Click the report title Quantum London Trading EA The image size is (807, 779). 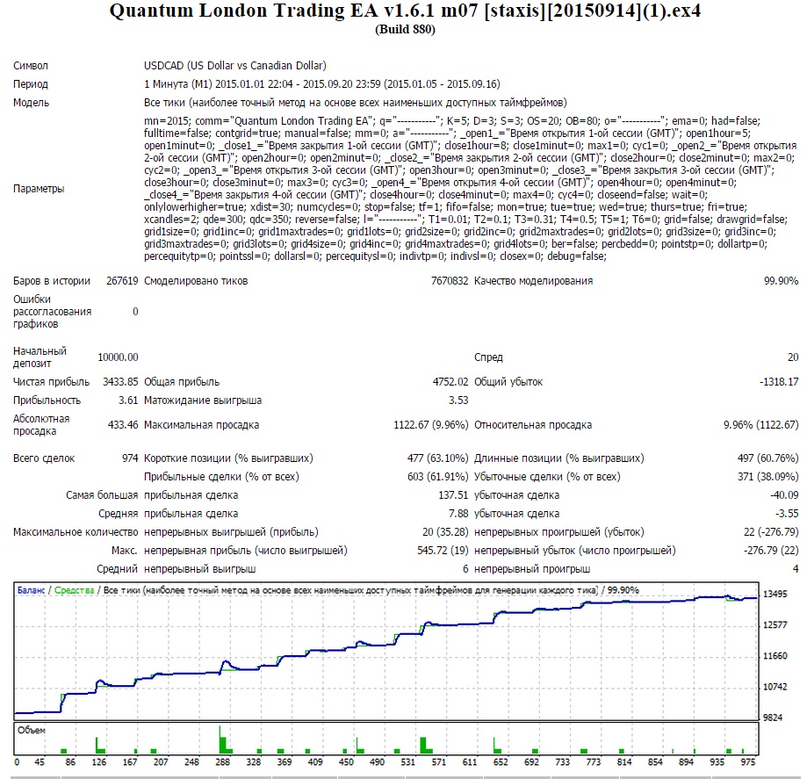pos(405,11)
